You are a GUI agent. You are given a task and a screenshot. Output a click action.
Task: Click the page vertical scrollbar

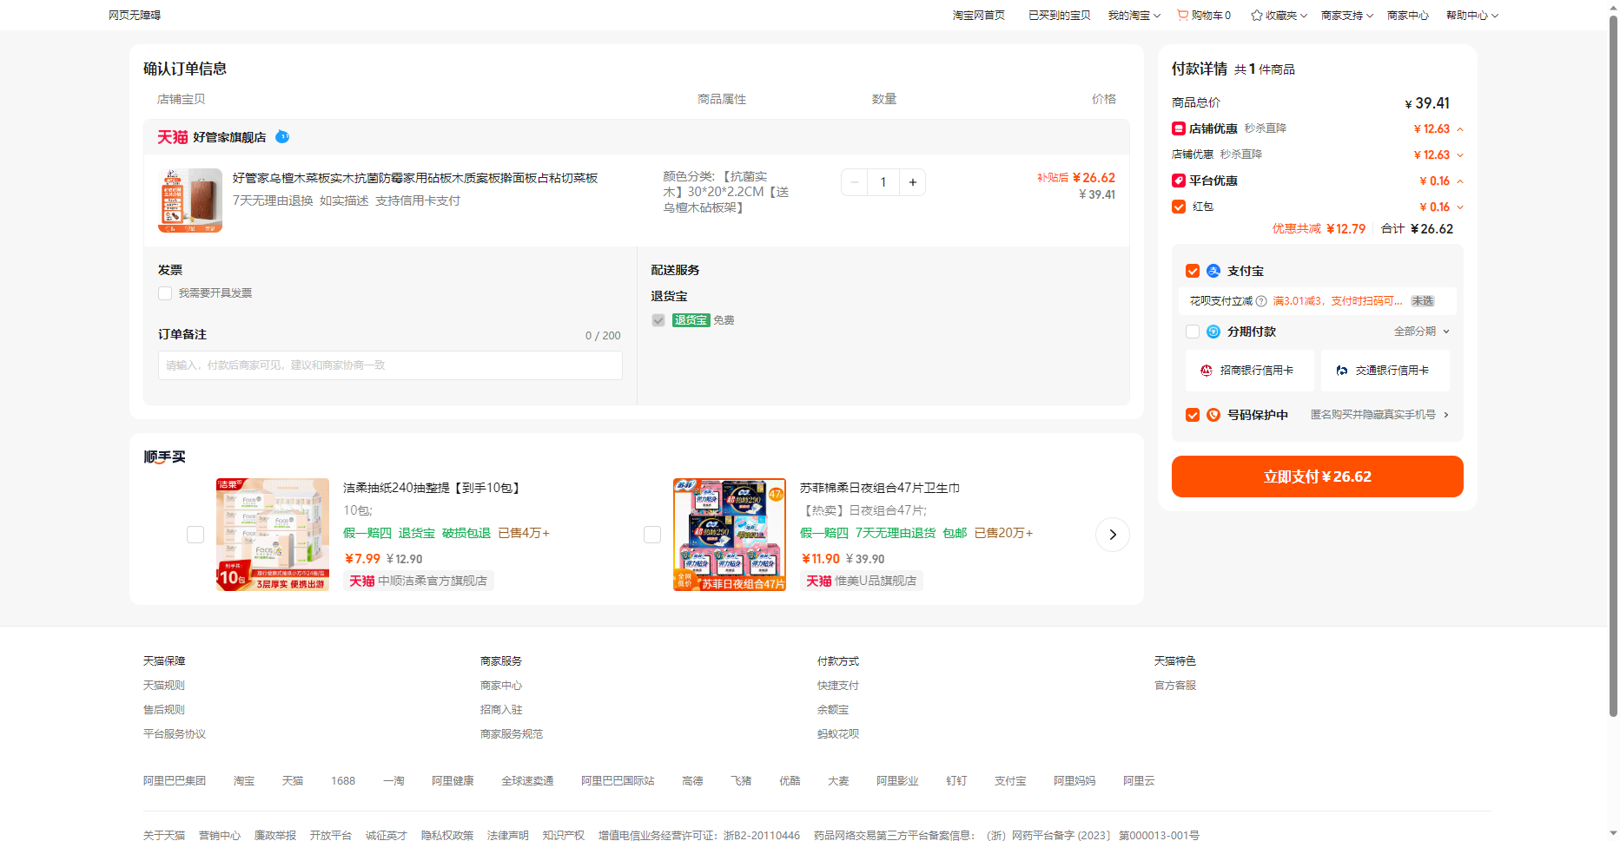pos(1613,365)
